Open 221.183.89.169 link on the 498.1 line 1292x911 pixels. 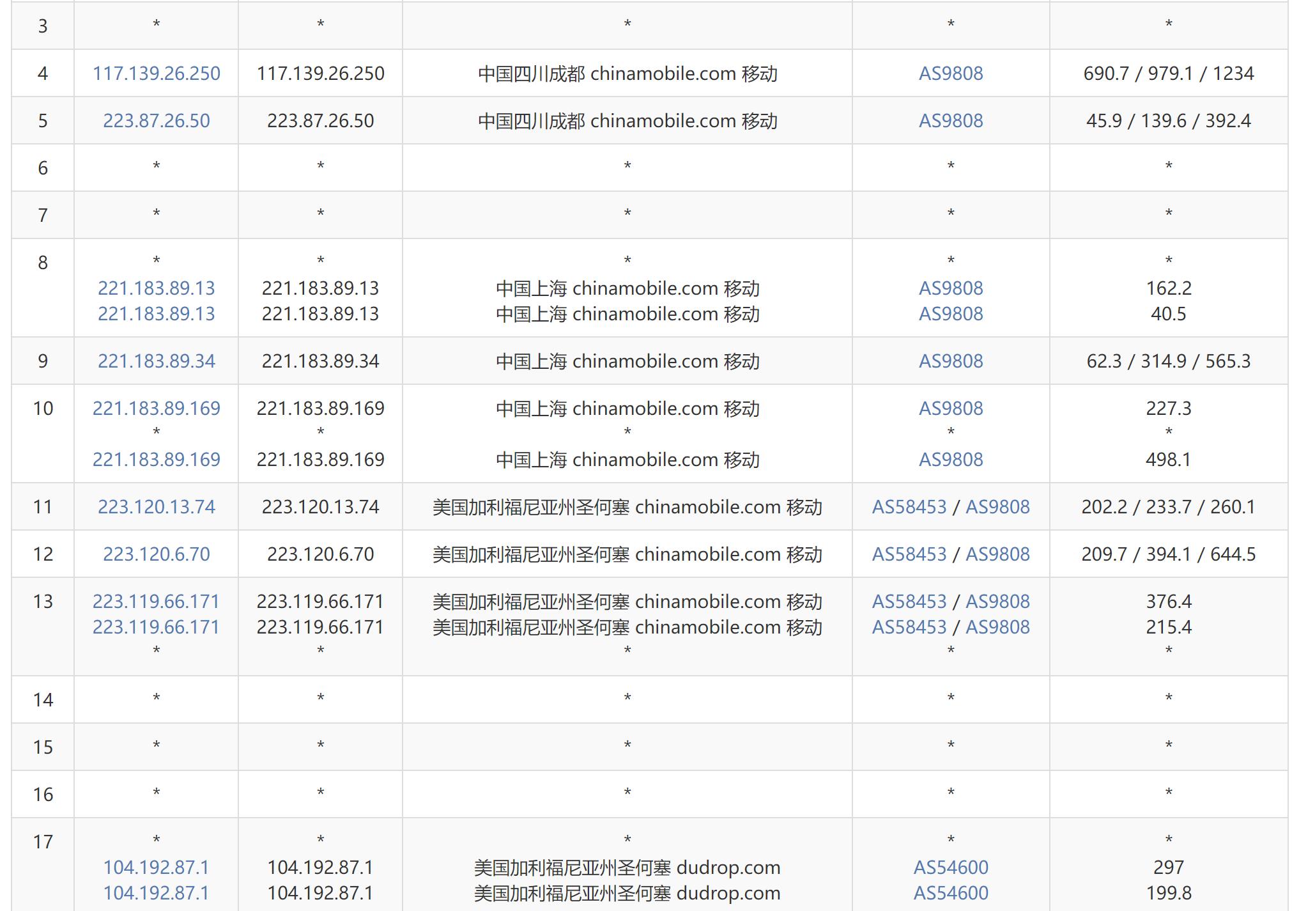(x=157, y=460)
